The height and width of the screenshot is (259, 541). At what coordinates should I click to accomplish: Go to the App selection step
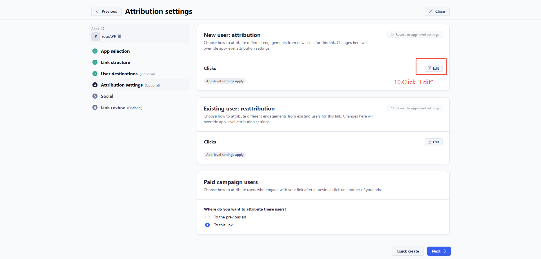tap(115, 51)
